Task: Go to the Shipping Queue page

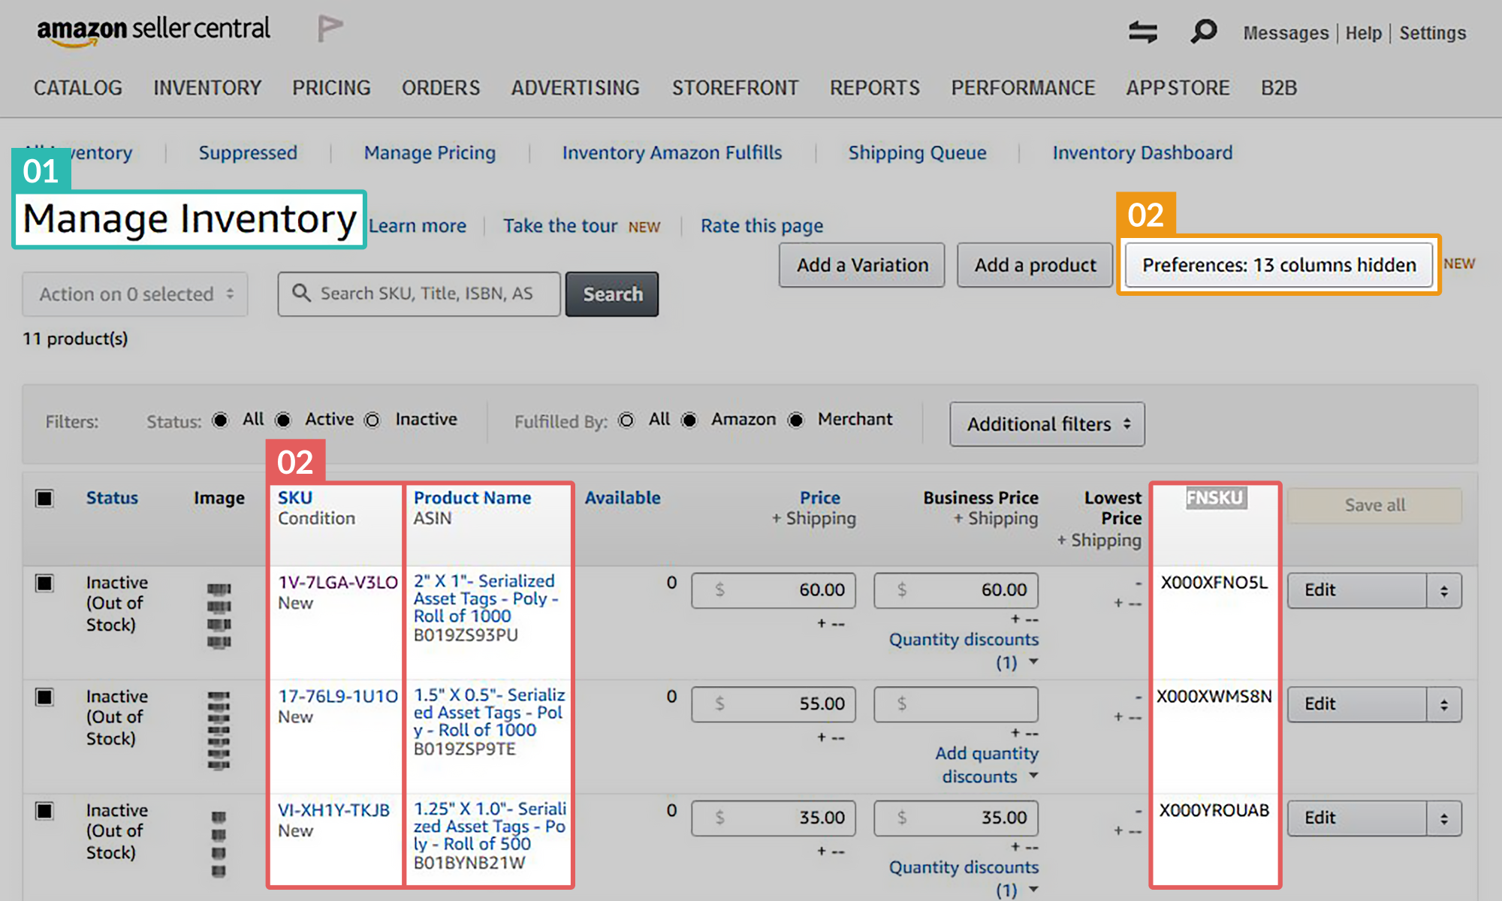Action: [917, 152]
